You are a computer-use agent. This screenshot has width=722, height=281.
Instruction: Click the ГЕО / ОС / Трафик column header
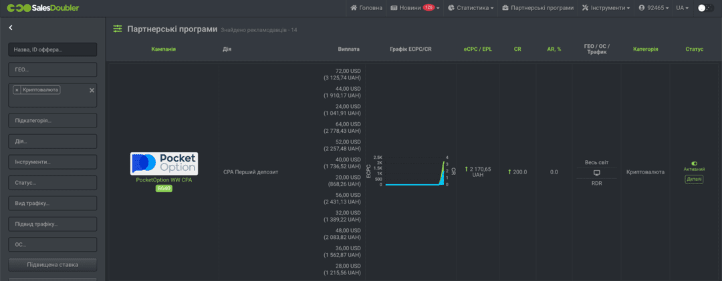(x=597, y=49)
